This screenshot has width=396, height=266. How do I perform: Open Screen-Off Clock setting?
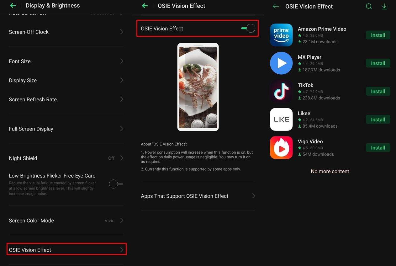pos(66,32)
